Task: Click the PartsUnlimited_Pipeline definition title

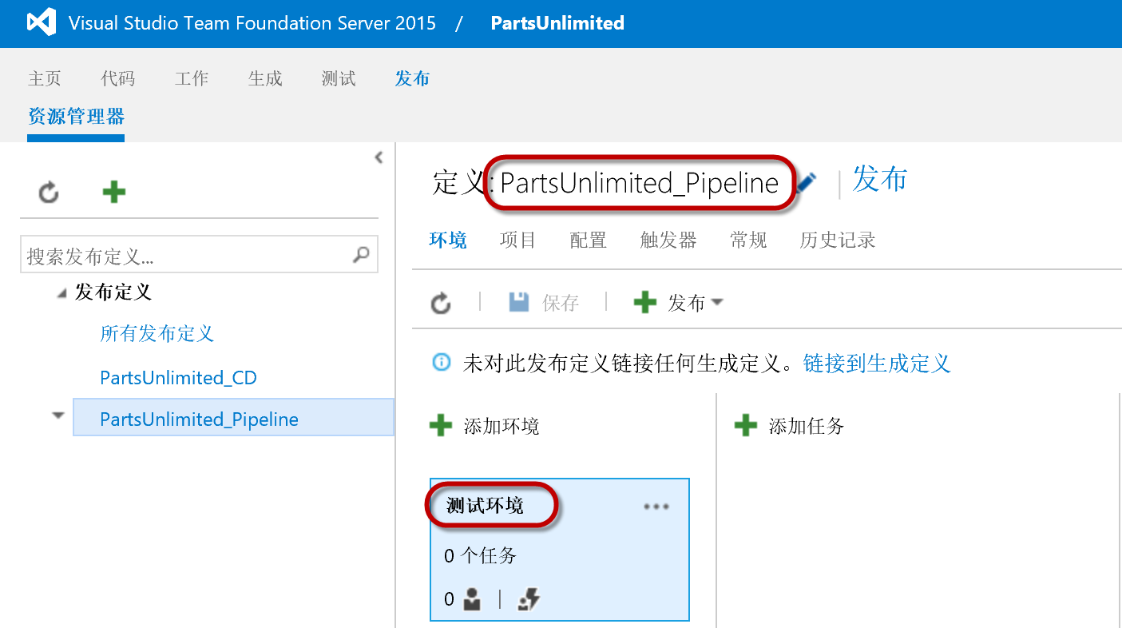Action: [639, 184]
